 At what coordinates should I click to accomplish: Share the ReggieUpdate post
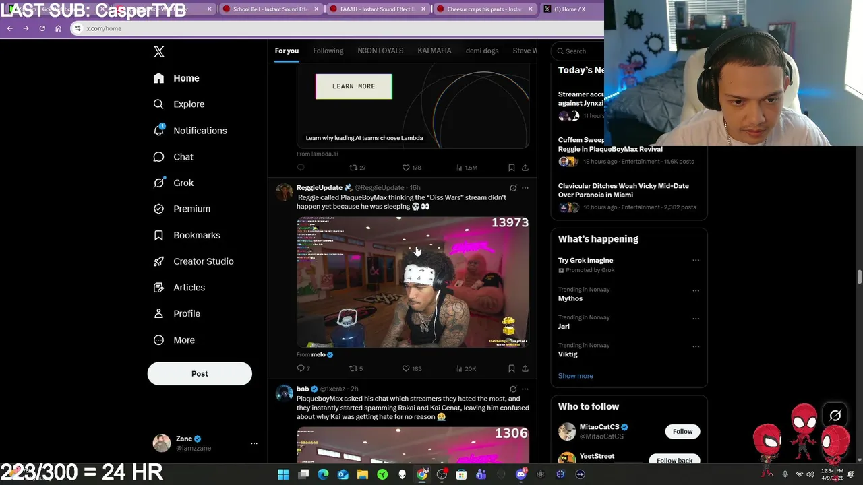(525, 368)
